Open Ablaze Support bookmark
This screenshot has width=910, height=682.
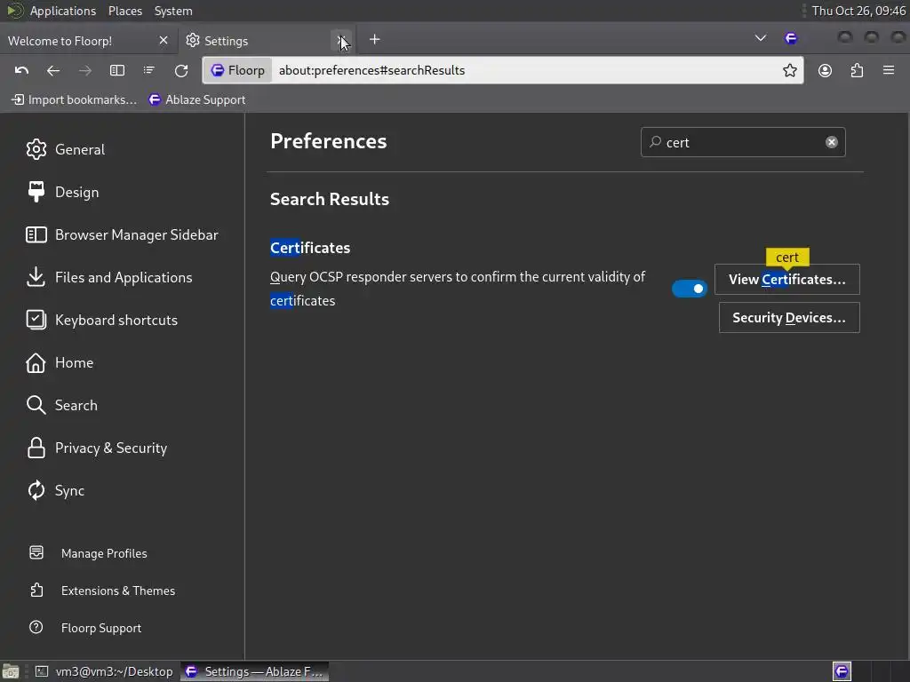click(x=196, y=99)
